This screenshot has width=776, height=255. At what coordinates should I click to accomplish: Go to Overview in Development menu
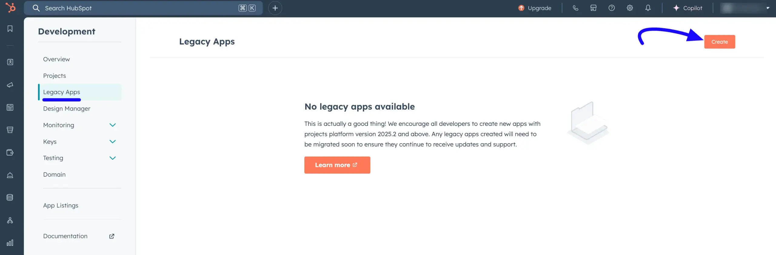pyautogui.click(x=56, y=59)
